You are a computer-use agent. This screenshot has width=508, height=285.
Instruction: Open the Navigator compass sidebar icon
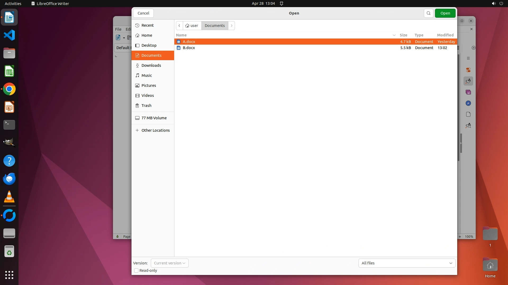pos(468,103)
